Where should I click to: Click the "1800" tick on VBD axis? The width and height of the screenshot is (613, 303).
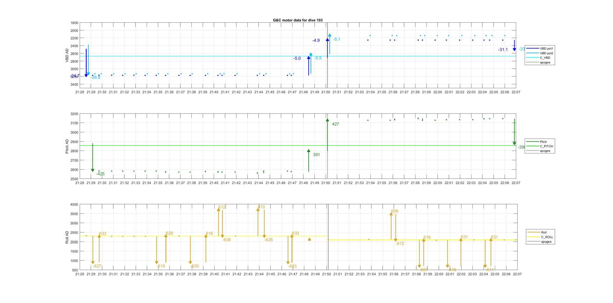click(x=74, y=23)
